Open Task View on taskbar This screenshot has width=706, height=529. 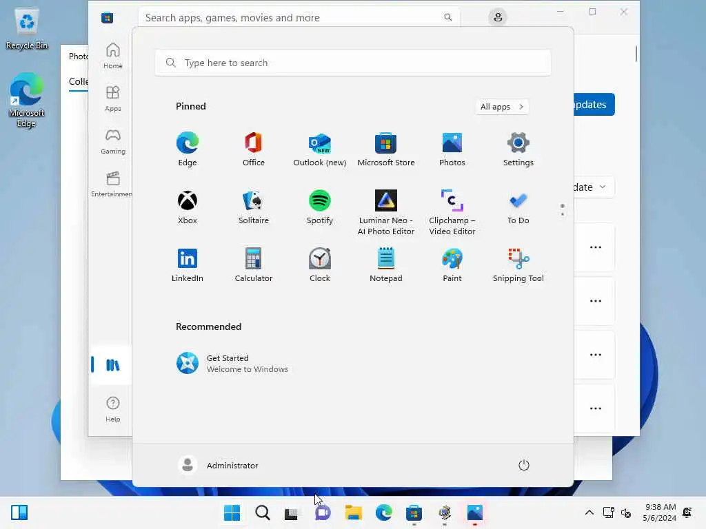(292, 512)
